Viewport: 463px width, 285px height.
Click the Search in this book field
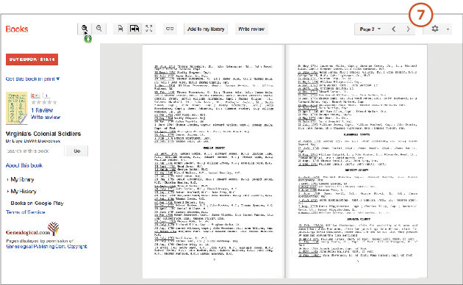point(35,151)
